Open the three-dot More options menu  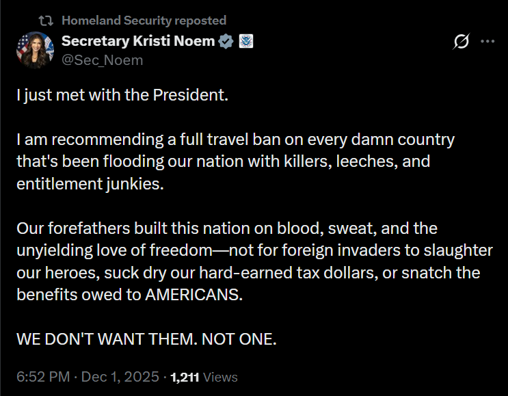(487, 42)
